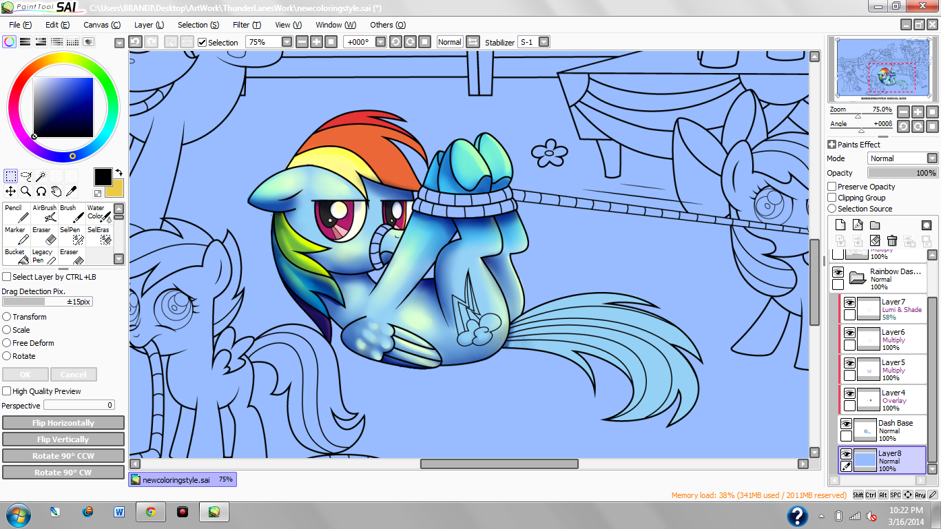Screen dimensions: 941x529
Task: Swap foreground and background colors
Action: 118,173
